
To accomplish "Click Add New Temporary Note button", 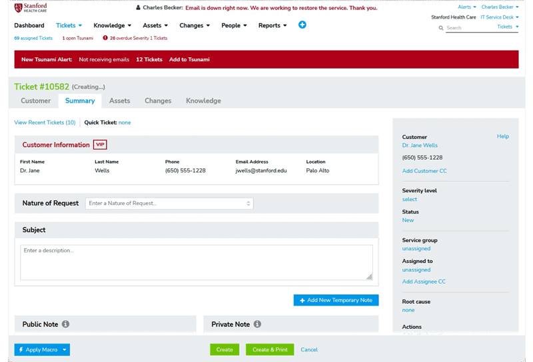I will click(x=336, y=300).
